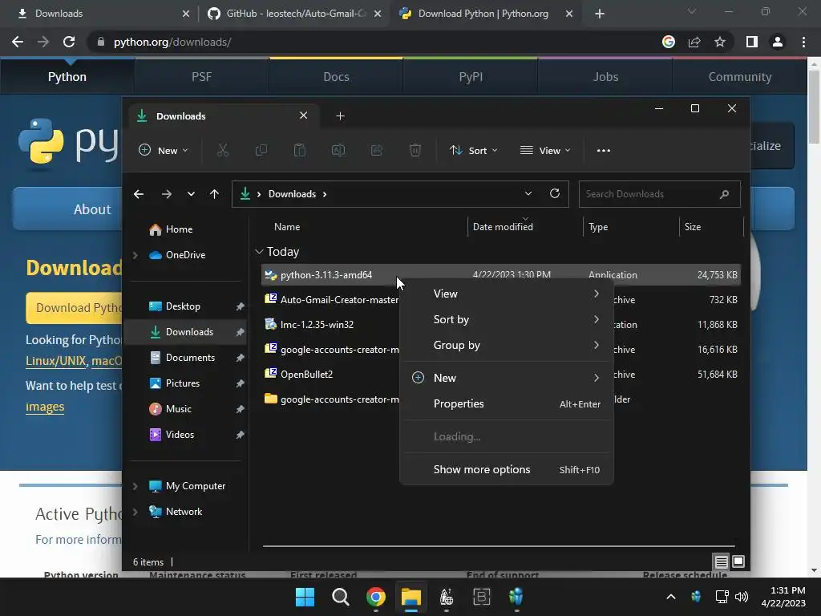Go forward in Explorer navigation
Viewport: 821px width, 616px height.
(167, 194)
